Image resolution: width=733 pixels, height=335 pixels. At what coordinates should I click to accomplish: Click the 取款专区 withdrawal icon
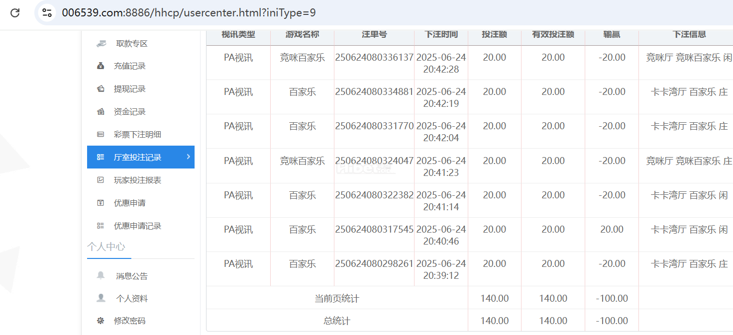pos(102,43)
